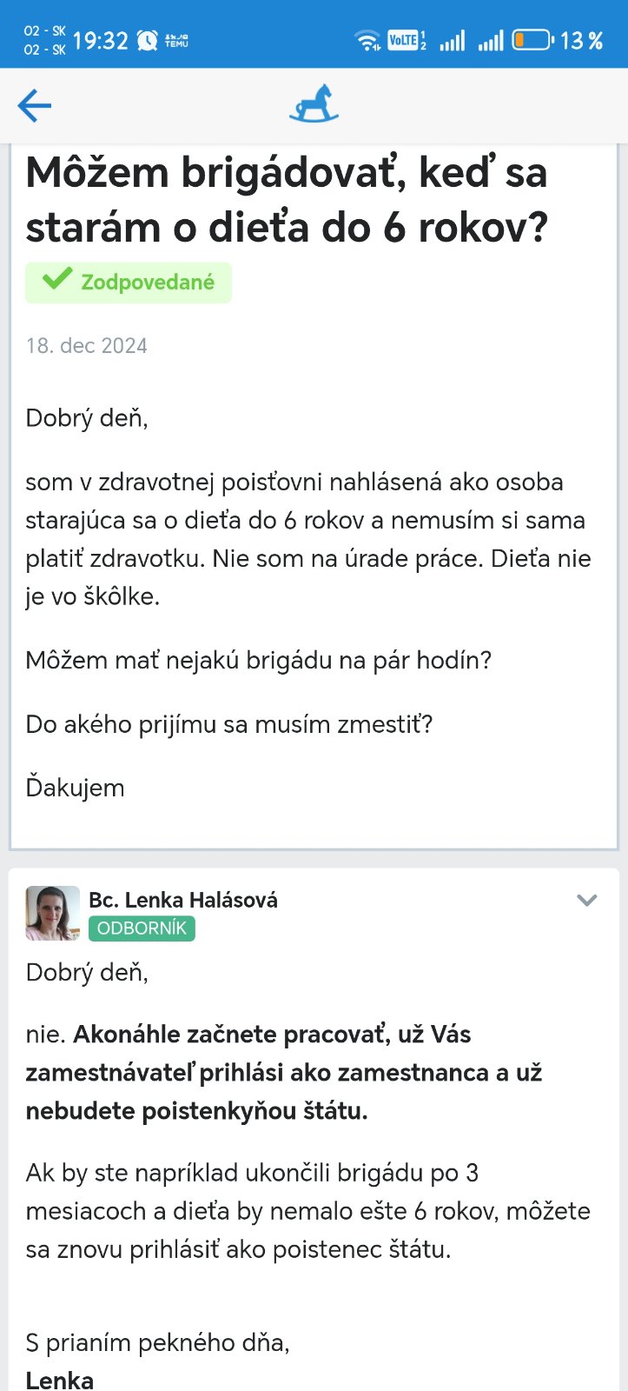Tap the ODBORNÍK expert badge
The width and height of the screenshot is (628, 1391).
142,928
